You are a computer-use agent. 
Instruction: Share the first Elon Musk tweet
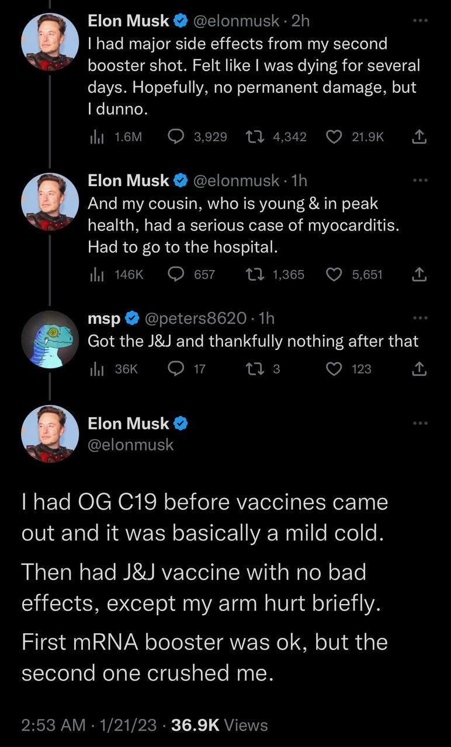(419, 137)
